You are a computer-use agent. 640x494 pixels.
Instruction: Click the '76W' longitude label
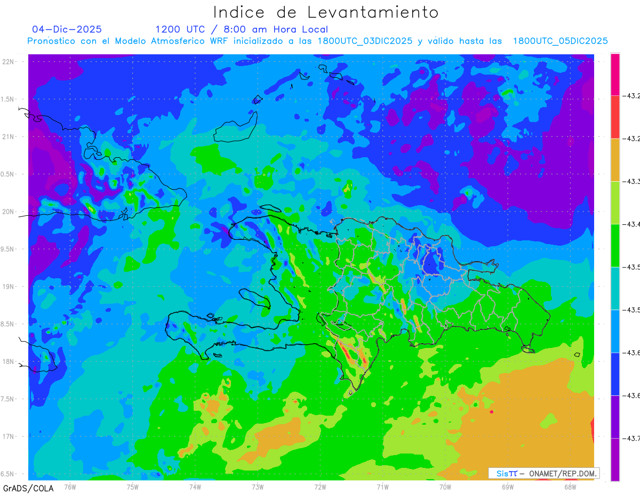coord(70,487)
